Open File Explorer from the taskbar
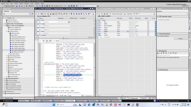 tap(107, 105)
